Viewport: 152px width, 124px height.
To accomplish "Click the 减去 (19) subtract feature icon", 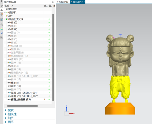I will pyautogui.click(x=10, y=86).
